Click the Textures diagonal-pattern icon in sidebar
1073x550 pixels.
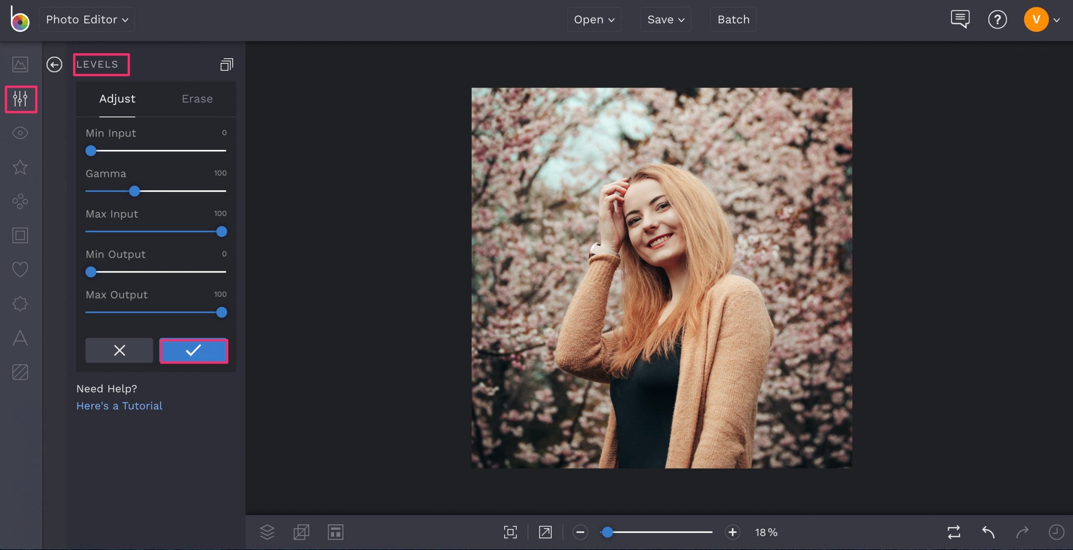click(x=20, y=371)
